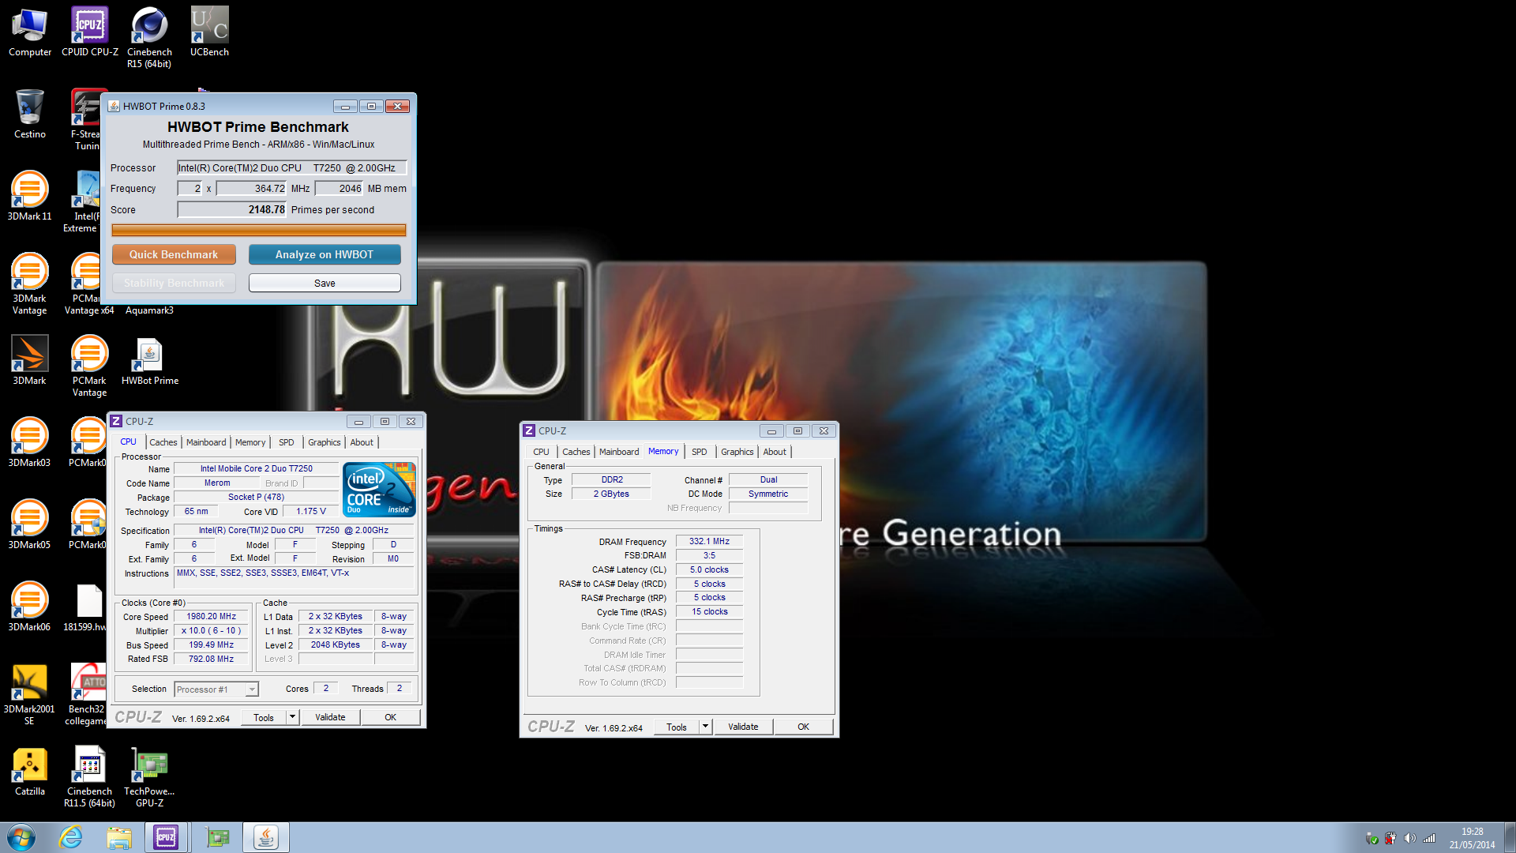
Task: Open the Computer desktop icon
Action: pyautogui.click(x=29, y=32)
